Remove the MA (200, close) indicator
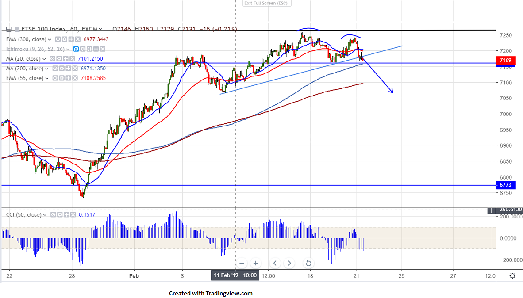This screenshot has height=298, width=523. click(x=75, y=69)
